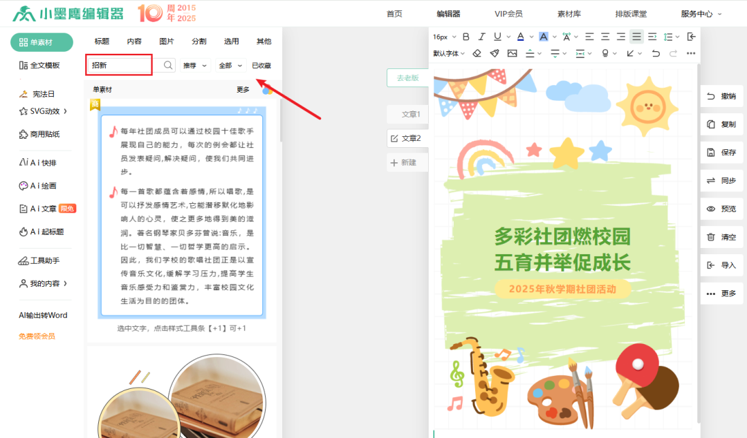Image resolution: width=747 pixels, height=438 pixels.
Task: Click the 撤销 undo icon on the right
Action: tap(721, 96)
